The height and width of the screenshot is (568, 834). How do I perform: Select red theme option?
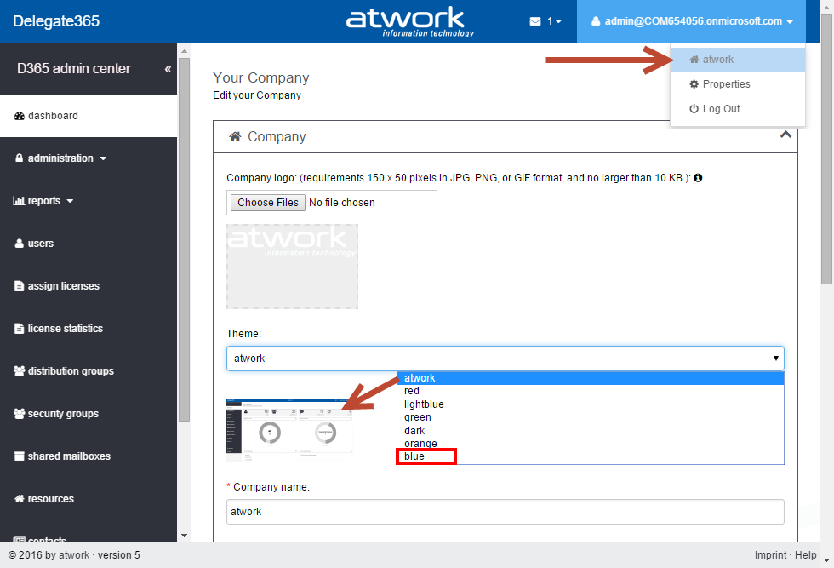[591, 391]
